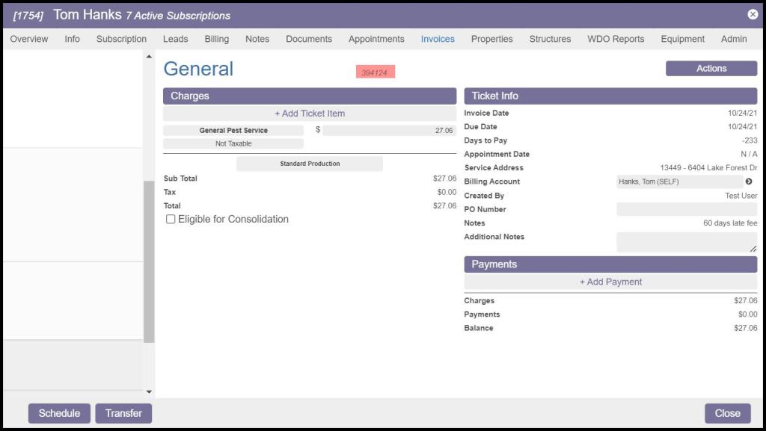Image resolution: width=766 pixels, height=431 pixels.
Task: Close the customer window with X icon
Action: coord(753,14)
